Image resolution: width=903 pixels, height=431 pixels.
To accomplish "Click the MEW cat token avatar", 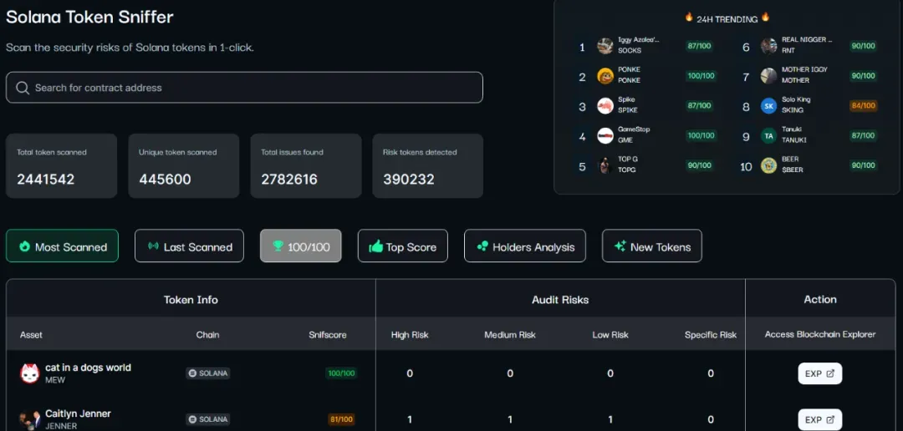I will click(29, 373).
